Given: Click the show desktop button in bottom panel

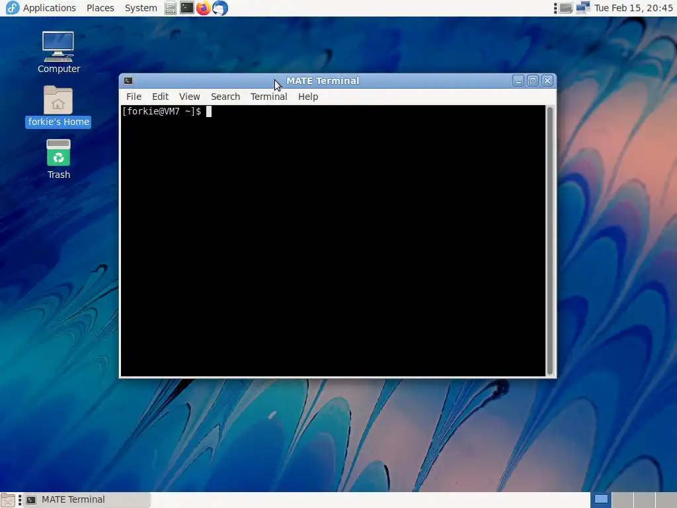Looking at the screenshot, I should coord(8,500).
